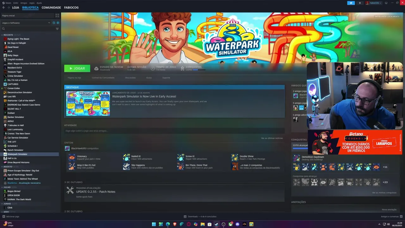The height and width of the screenshot is (228, 405).
Task: Enter Big Picture mode via monitor icon
Action: (x=386, y=3)
